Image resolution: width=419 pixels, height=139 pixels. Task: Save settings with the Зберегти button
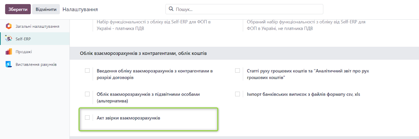[18, 9]
